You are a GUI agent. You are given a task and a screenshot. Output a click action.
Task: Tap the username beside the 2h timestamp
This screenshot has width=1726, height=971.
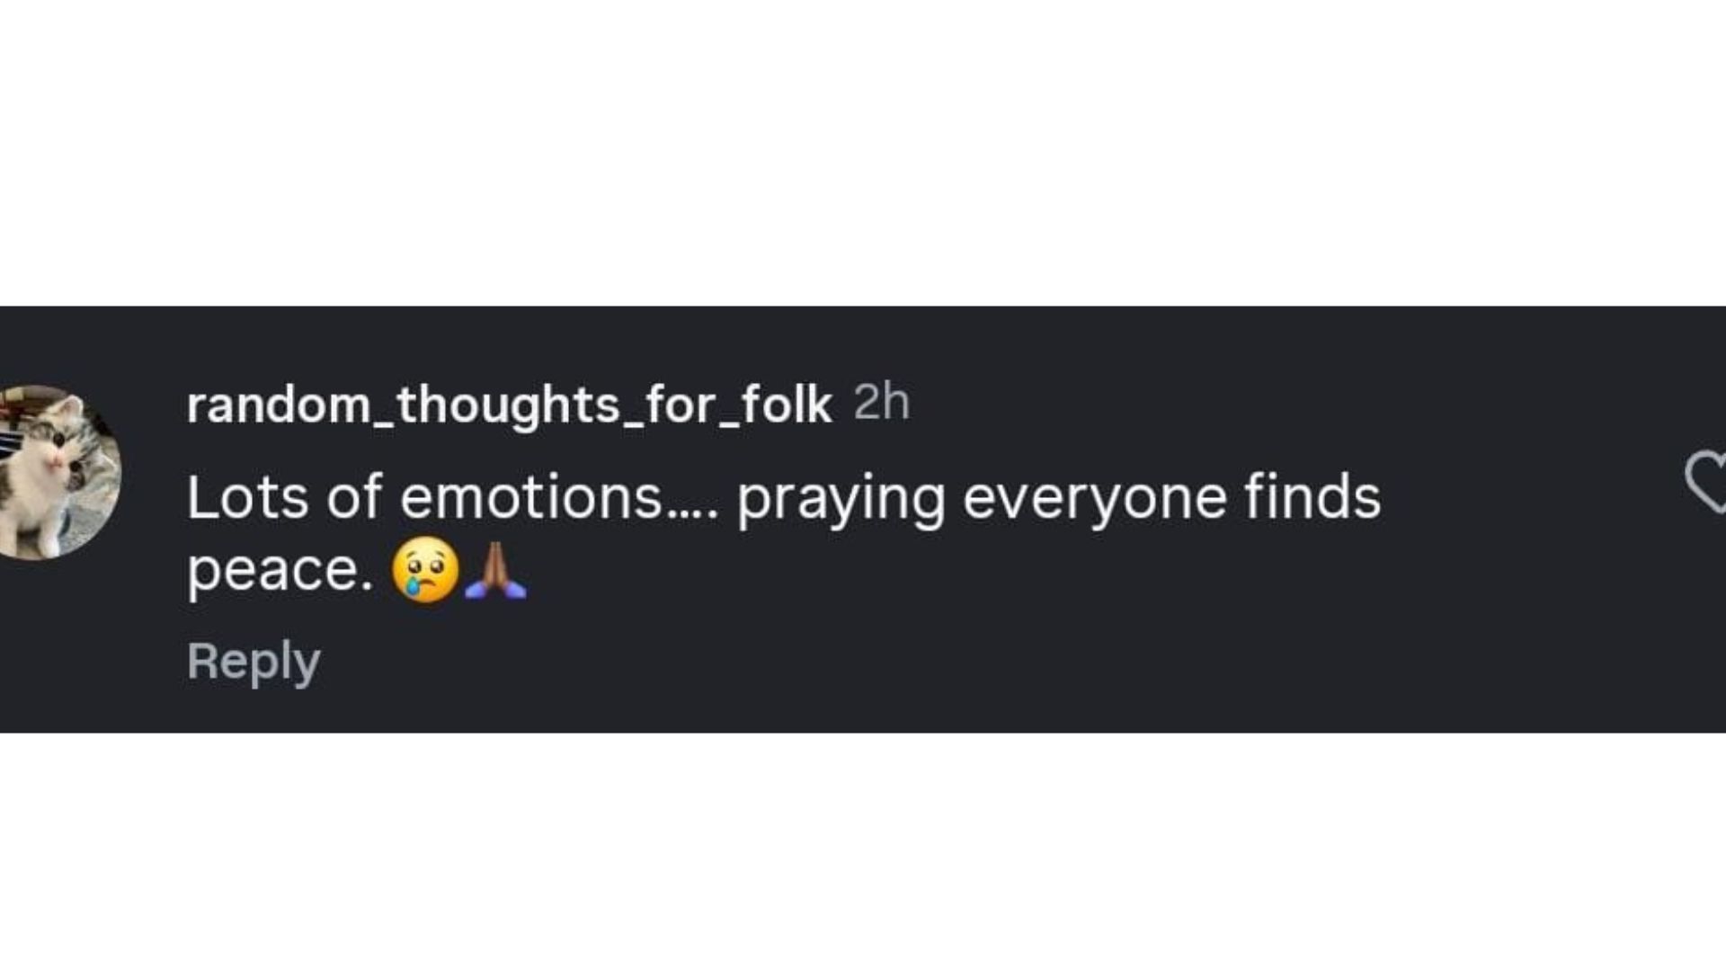pos(509,405)
